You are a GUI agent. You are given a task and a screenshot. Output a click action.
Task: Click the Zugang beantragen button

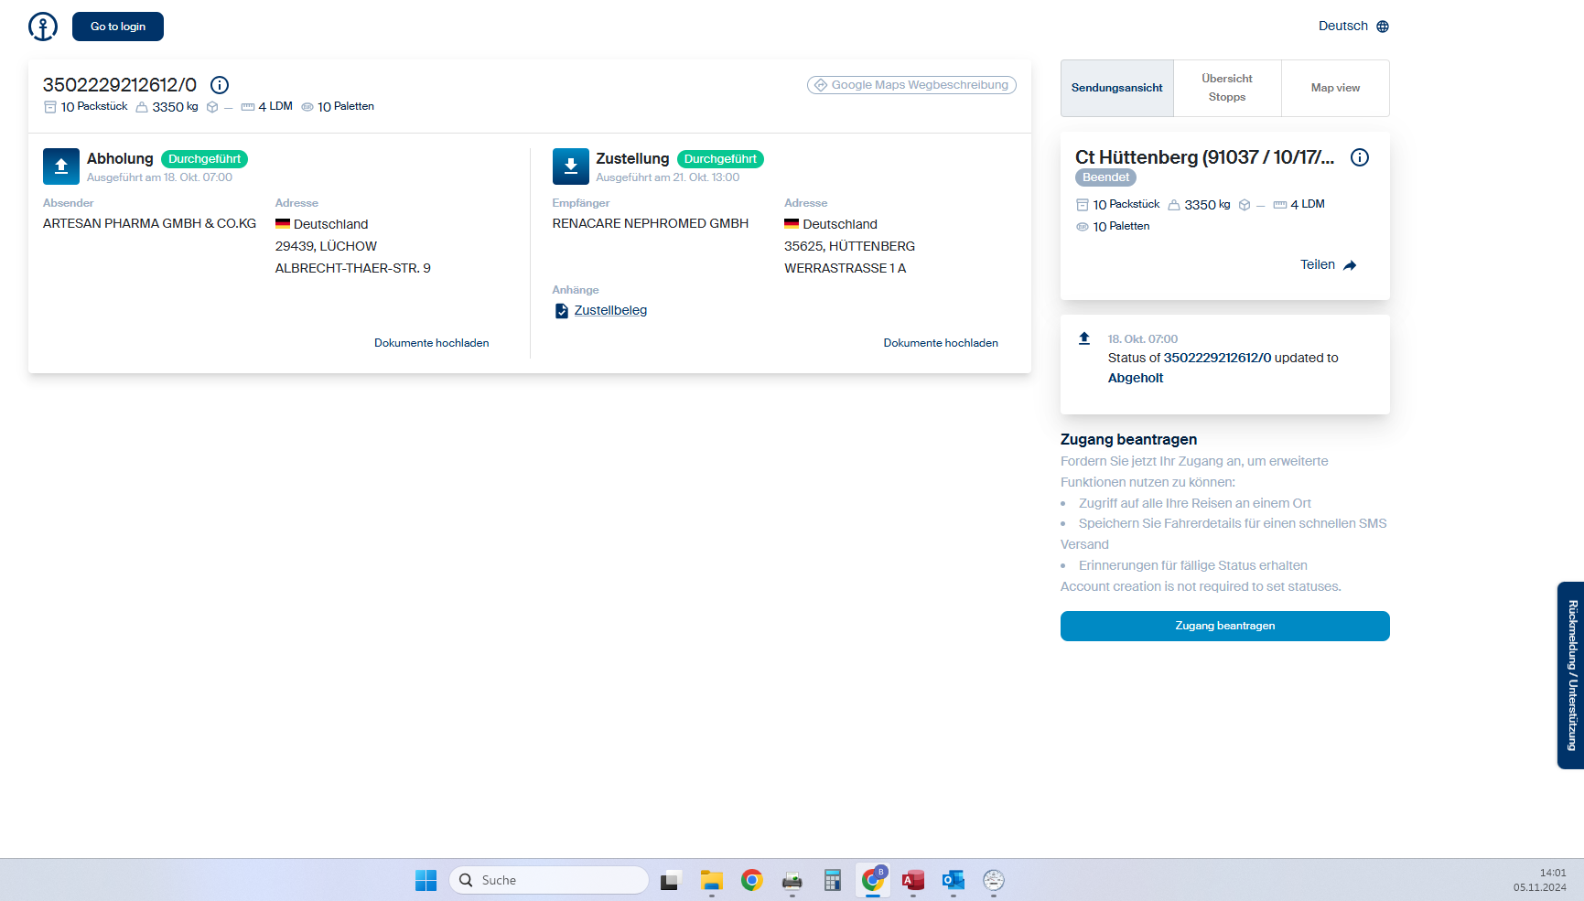pyautogui.click(x=1224, y=626)
